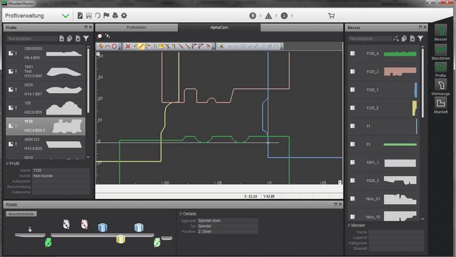Screen dimensions: 456x257
Task: Click the print icon in top toolbar
Action: [115, 15]
